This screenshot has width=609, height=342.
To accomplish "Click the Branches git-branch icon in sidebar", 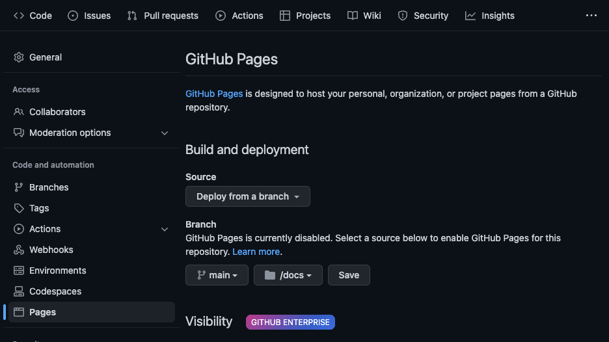I will tap(19, 187).
